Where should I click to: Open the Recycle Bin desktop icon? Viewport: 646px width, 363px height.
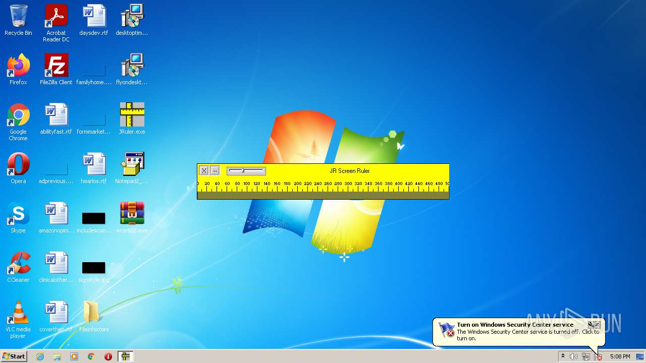click(18, 21)
